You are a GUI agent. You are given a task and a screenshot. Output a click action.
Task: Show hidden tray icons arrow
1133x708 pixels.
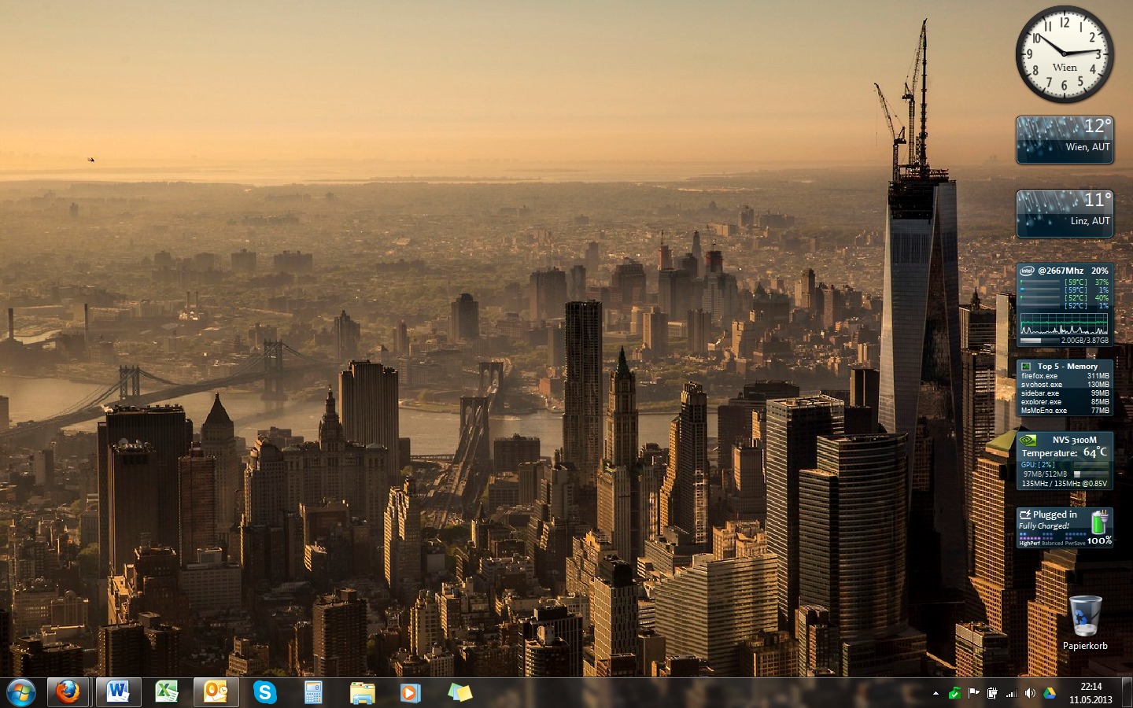pos(936,693)
